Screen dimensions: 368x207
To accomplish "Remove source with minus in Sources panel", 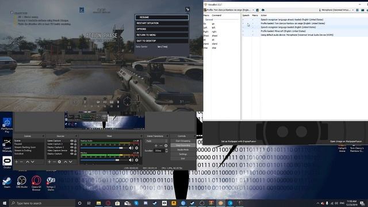I will [54, 162].
